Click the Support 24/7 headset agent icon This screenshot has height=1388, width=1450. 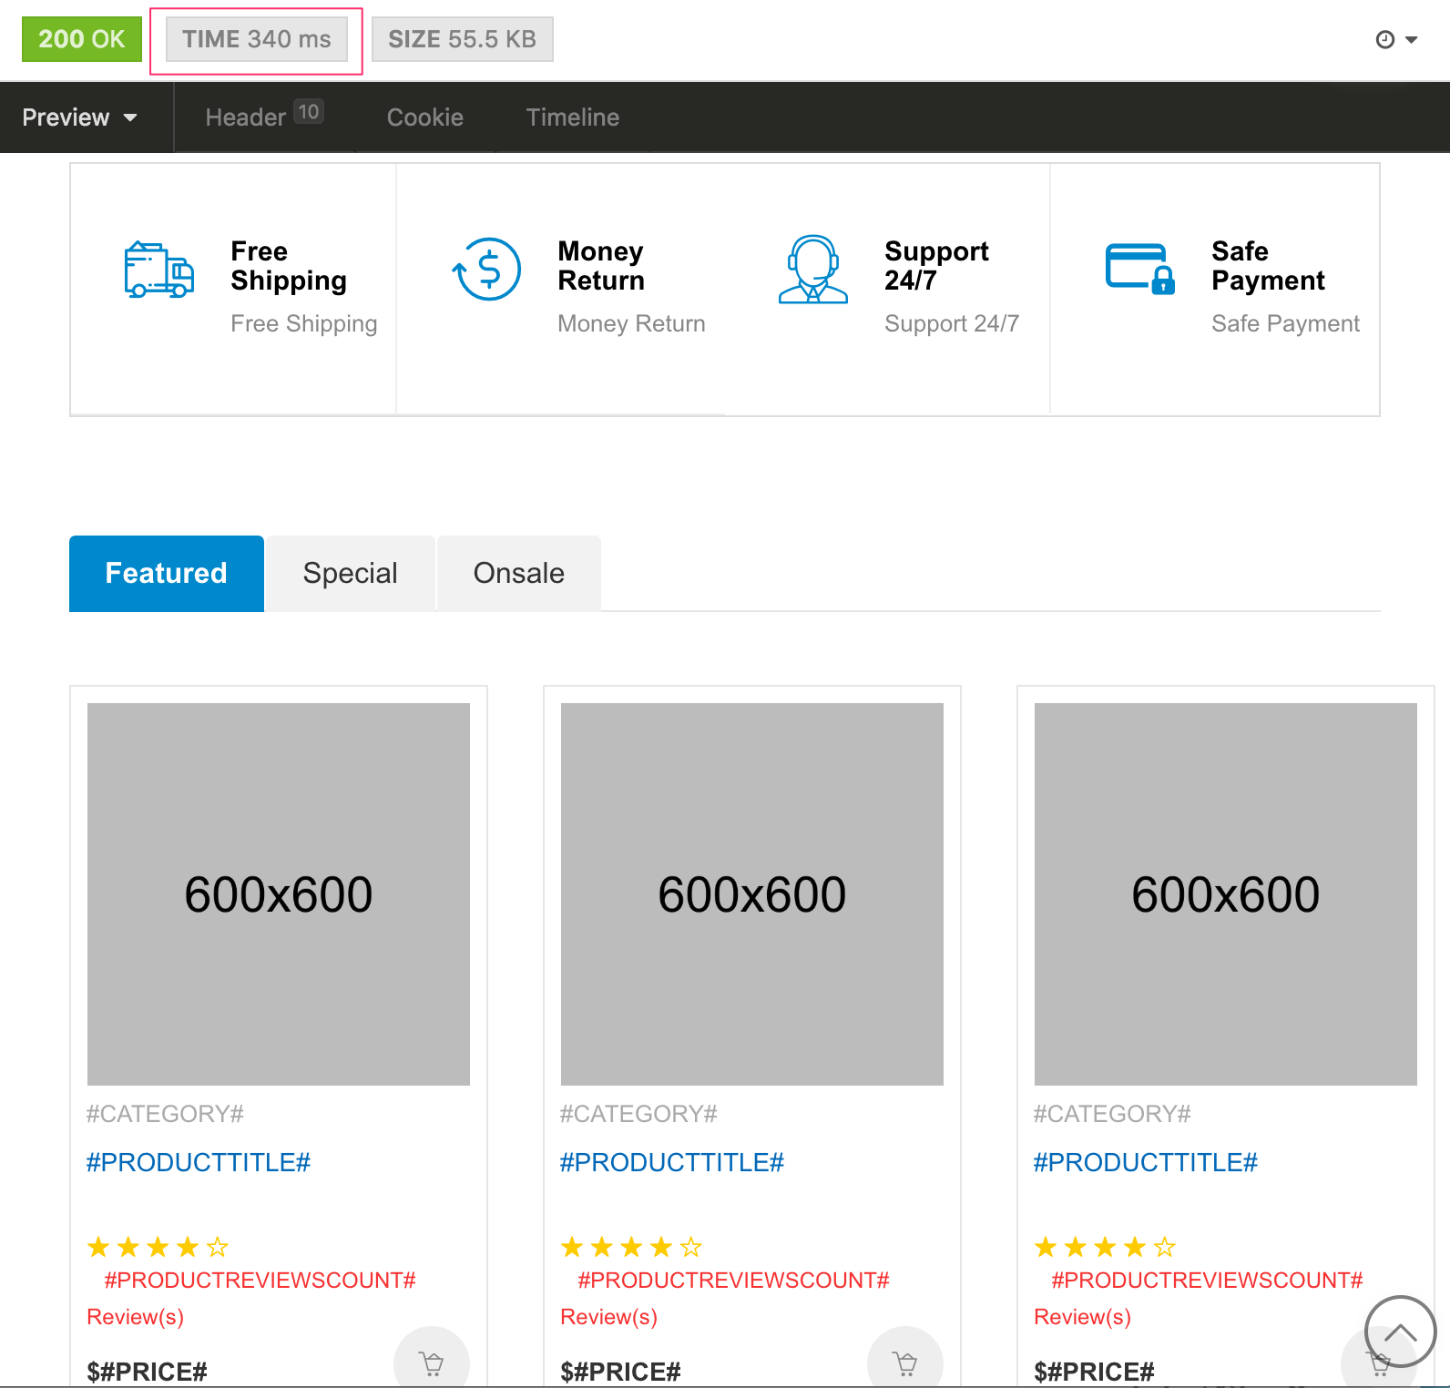click(812, 270)
